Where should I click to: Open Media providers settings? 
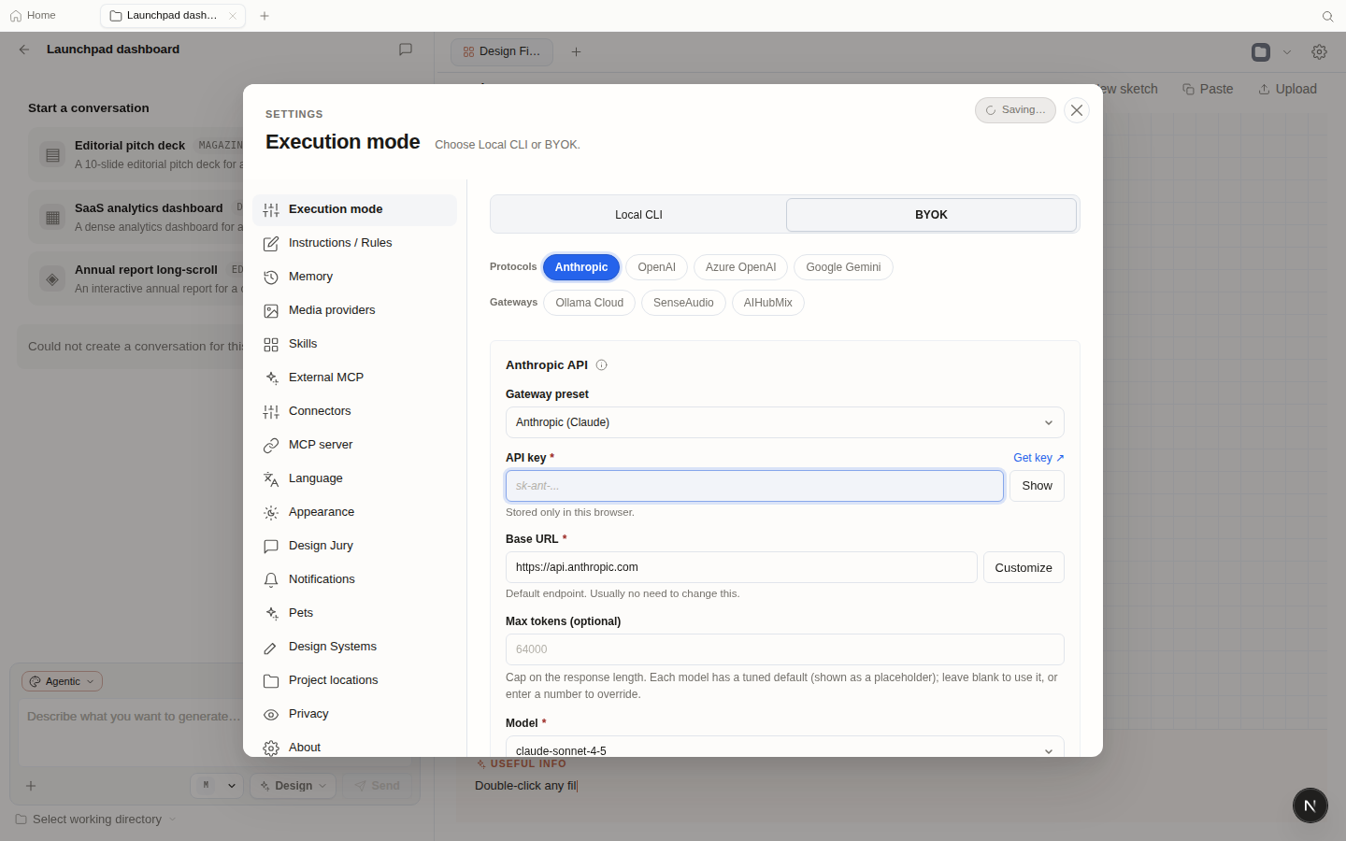coord(354,310)
